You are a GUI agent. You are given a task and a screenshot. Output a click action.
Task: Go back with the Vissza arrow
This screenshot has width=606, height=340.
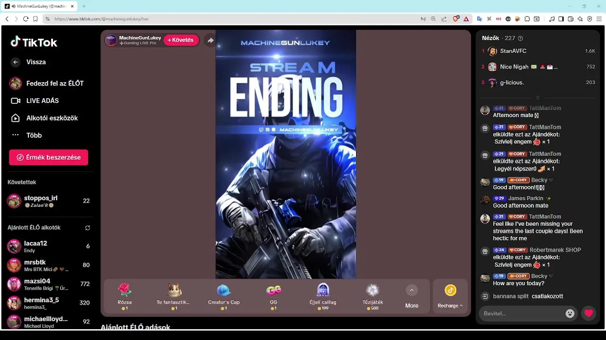point(16,62)
